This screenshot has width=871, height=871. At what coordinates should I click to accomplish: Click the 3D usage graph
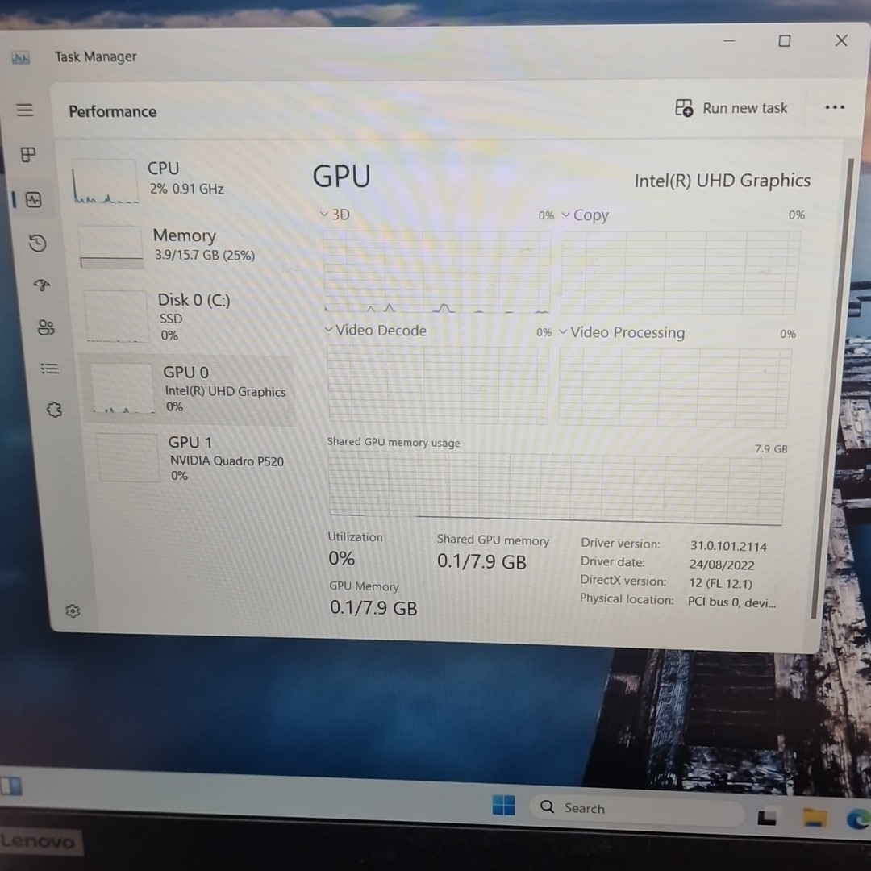pyautogui.click(x=436, y=273)
